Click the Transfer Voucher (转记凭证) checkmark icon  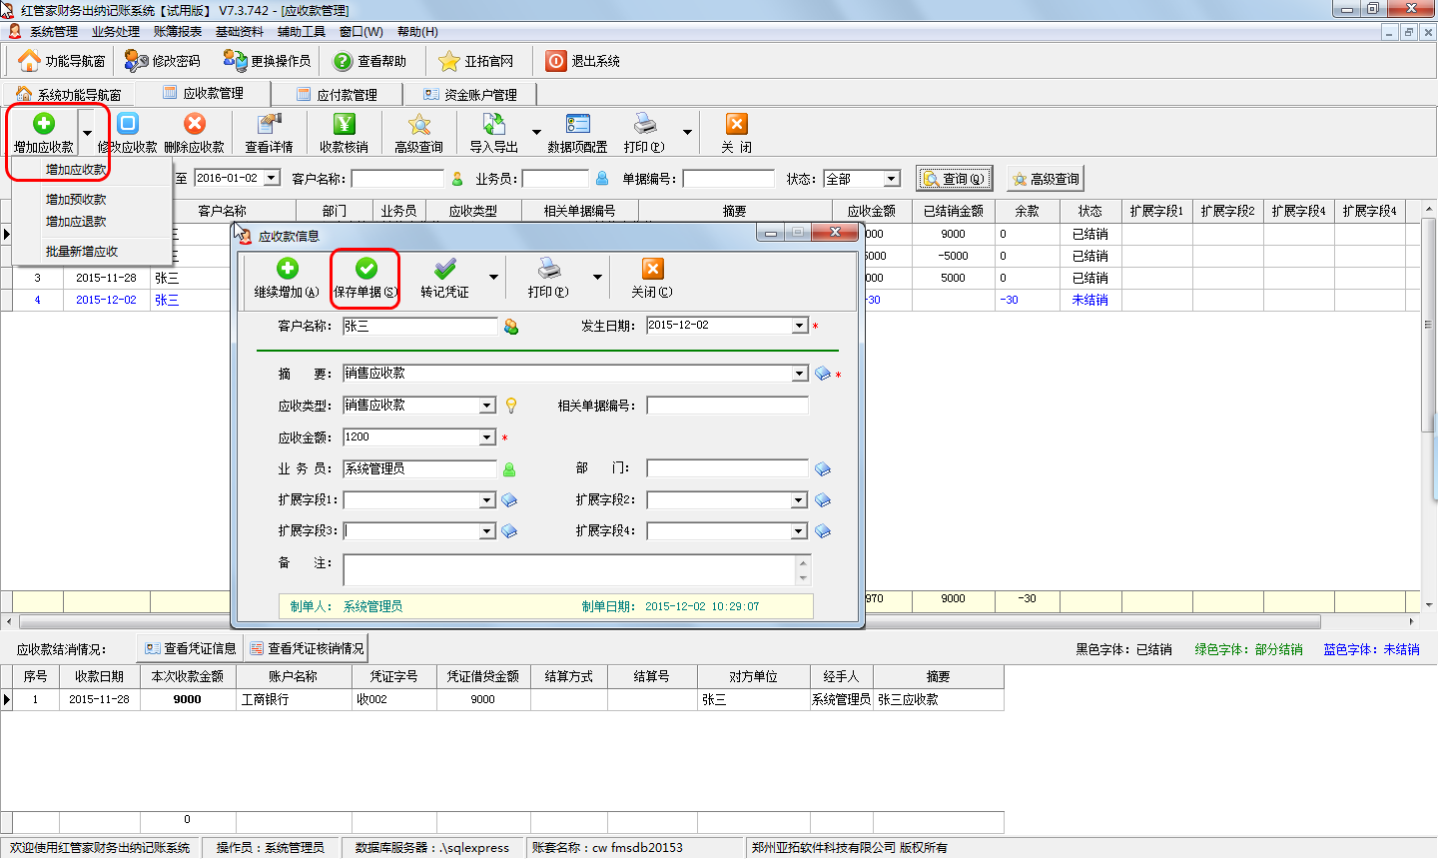pyautogui.click(x=444, y=270)
